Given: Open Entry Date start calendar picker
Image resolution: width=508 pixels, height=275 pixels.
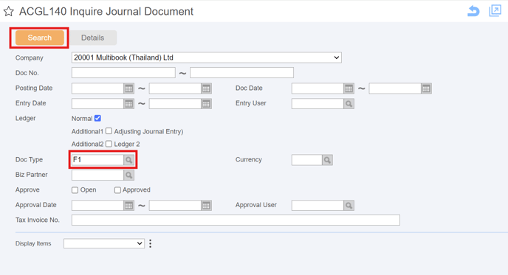Looking at the screenshot, I should pyautogui.click(x=129, y=103).
